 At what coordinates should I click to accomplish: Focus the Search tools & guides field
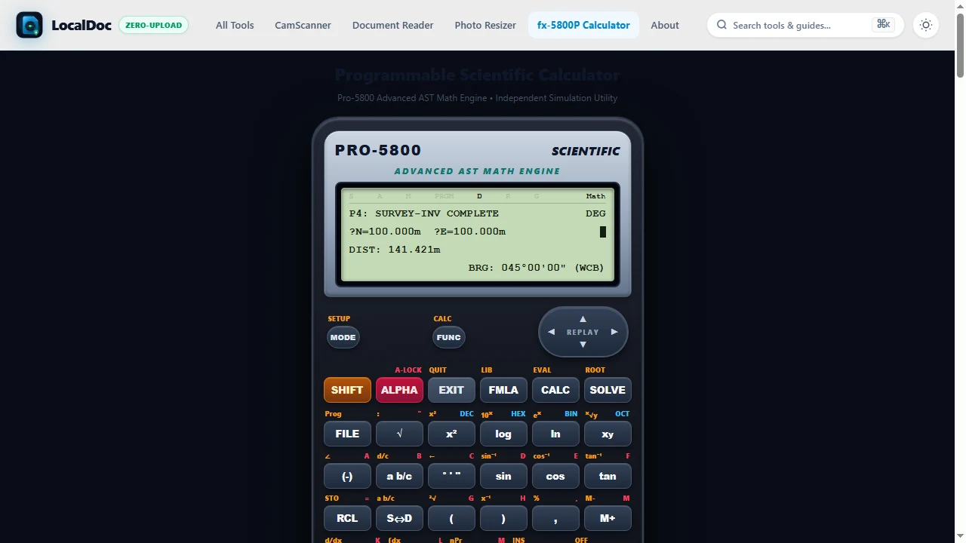click(805, 25)
